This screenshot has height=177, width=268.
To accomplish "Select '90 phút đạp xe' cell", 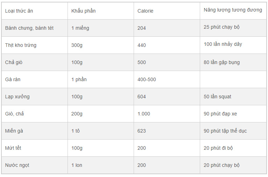I will [220, 114].
